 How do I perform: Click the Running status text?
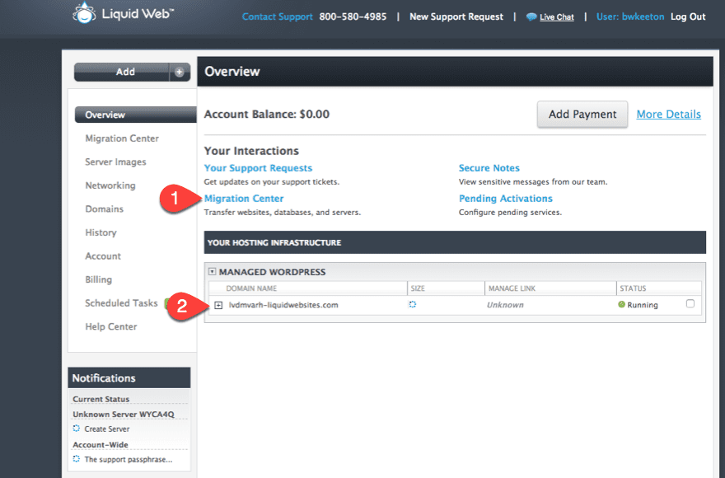(x=643, y=305)
